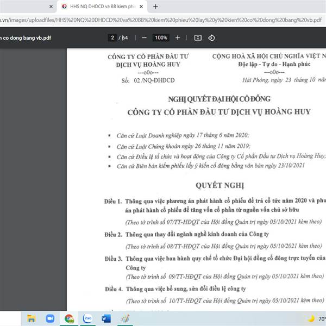Click the text 'Theo tờ trình số 09/TT-HĐQT'
Image resolution: width=326 pixels, height=326 pixels.
tap(164, 277)
